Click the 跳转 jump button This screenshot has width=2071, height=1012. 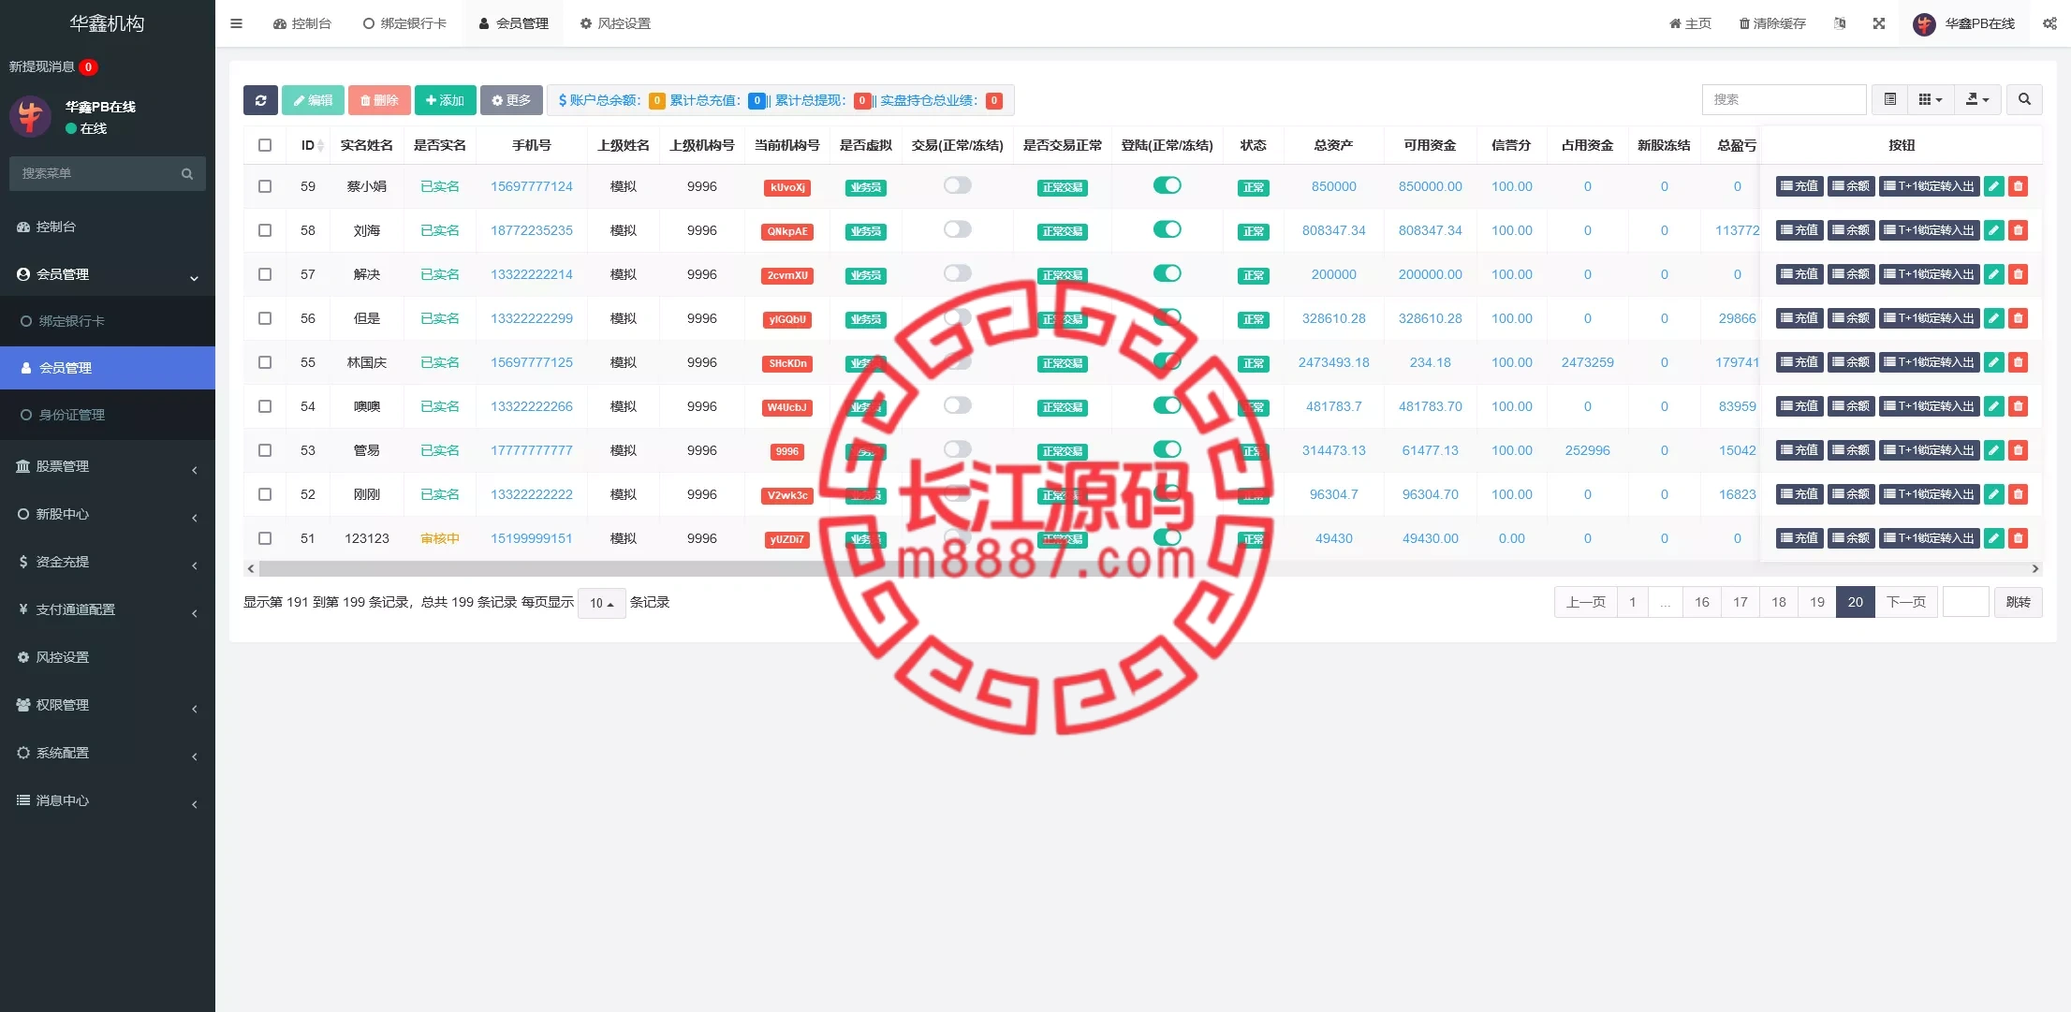(2019, 602)
